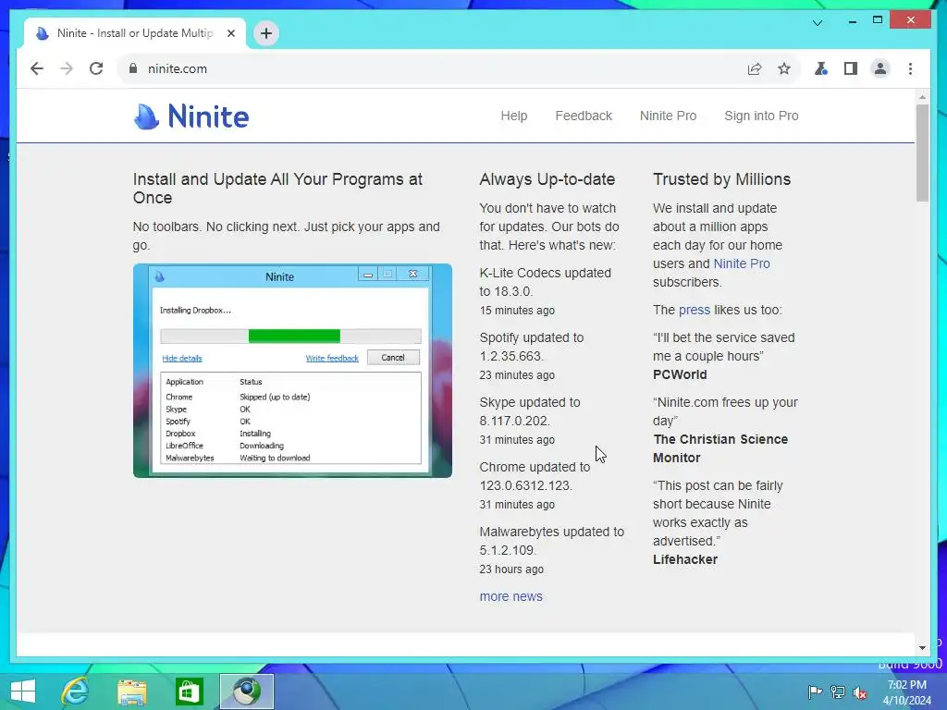Close the Ninite browser tab
Viewport: 947px width, 710px height.
pyautogui.click(x=230, y=33)
